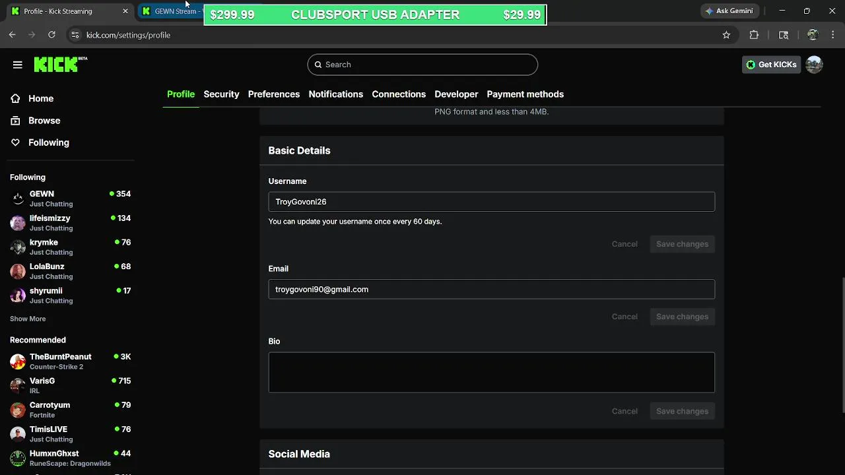
Task: Click the Email input field
Action: point(491,289)
